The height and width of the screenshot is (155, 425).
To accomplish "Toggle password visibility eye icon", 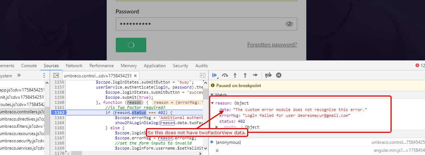I will tap(289, 24).
